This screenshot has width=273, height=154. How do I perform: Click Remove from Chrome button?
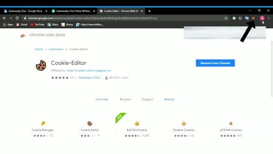(215, 63)
